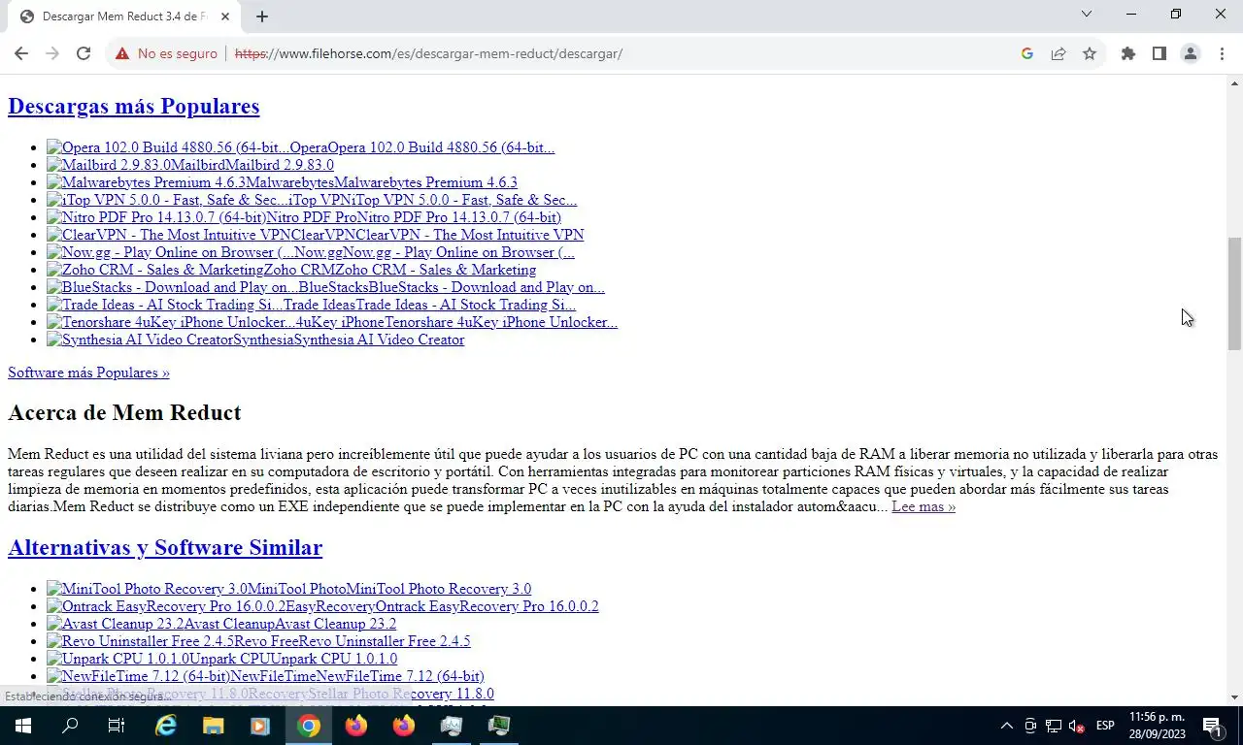The height and width of the screenshot is (745, 1243).
Task: Click the Acerca de Mem Reduct heading
Action: pos(124,412)
